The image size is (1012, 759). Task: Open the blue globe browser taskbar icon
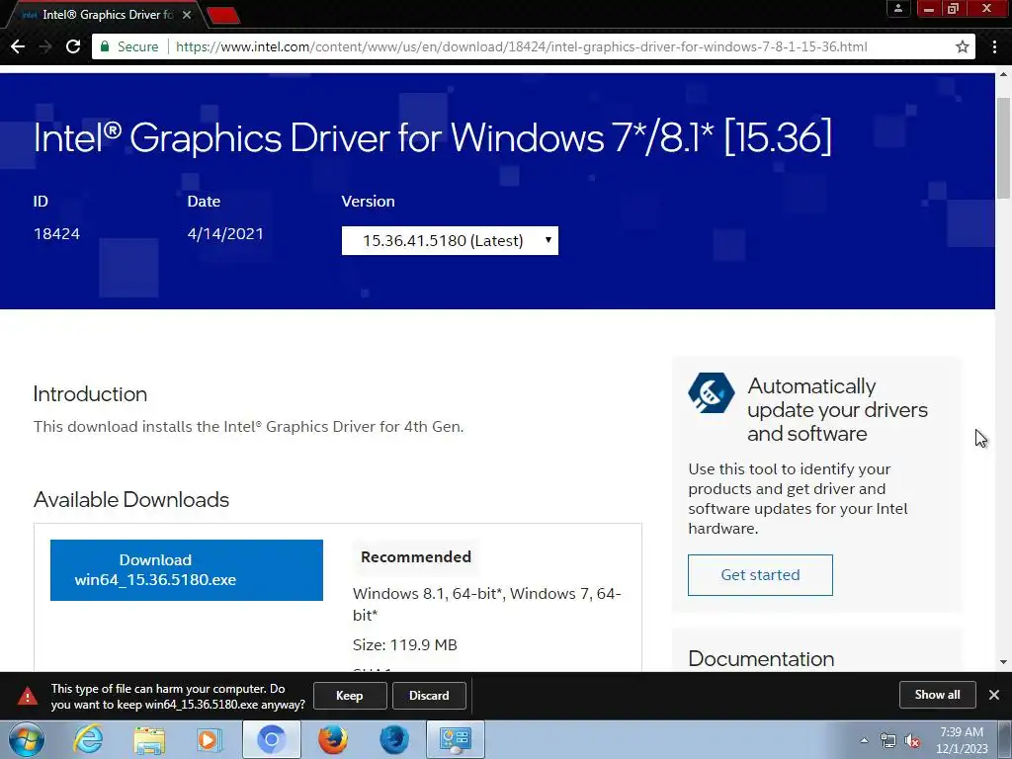tap(393, 739)
